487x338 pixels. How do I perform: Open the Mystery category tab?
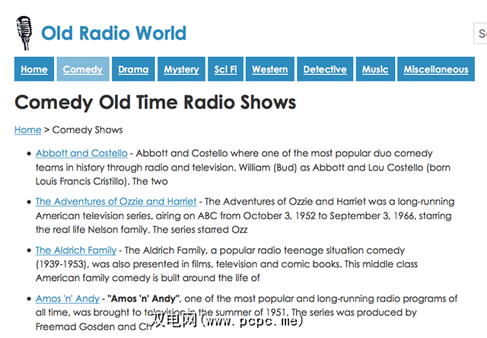point(181,69)
